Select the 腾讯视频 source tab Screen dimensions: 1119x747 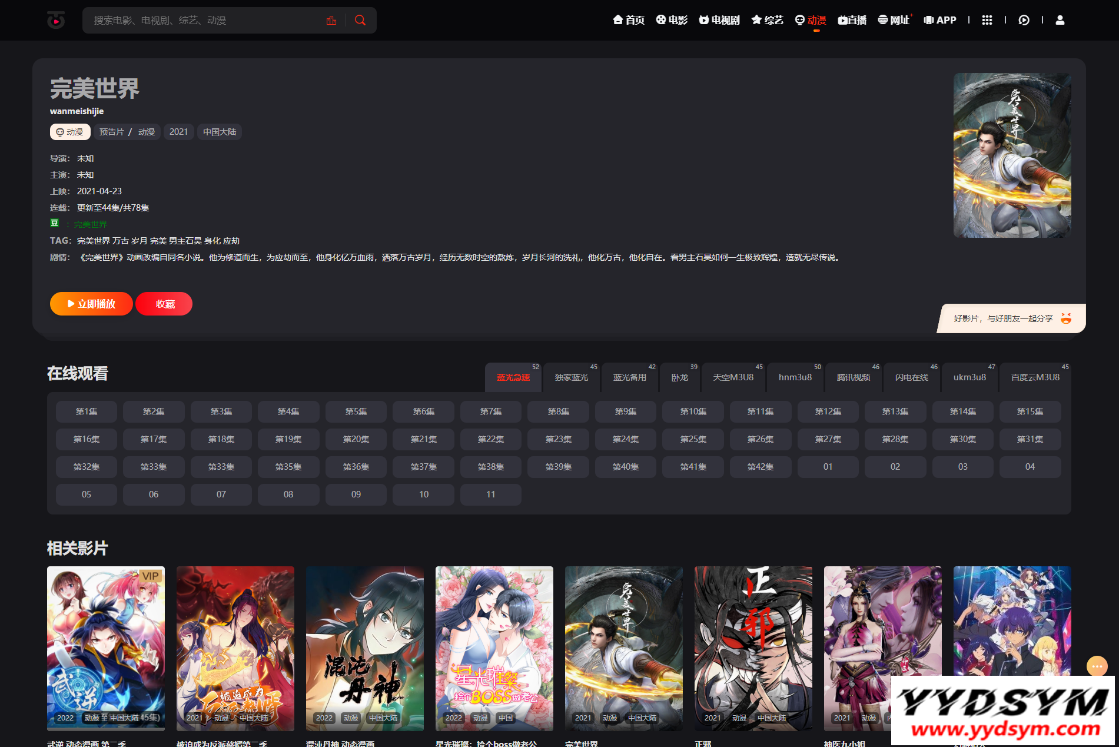[853, 377]
